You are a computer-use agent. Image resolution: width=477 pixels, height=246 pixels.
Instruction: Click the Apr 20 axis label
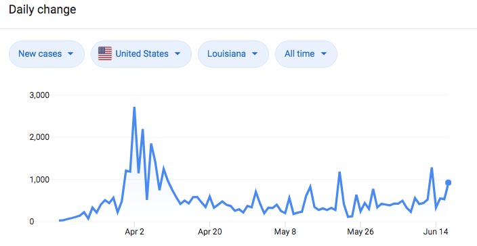point(209,232)
